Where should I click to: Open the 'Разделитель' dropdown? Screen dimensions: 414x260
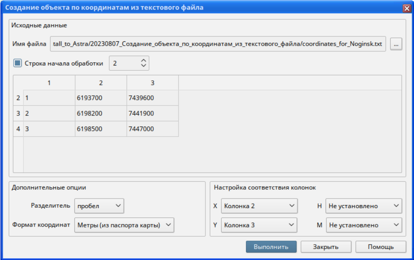[99, 206]
